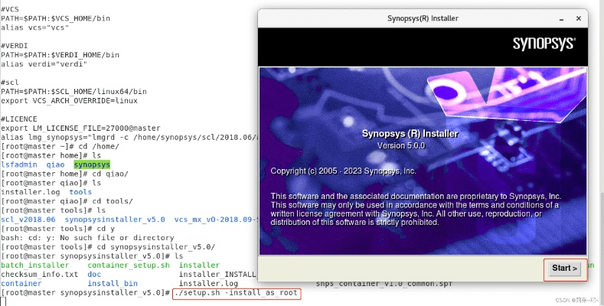Click the 'export LM_LICENSE_FILE=27000@master' line
The width and height of the screenshot is (604, 306).
point(80,128)
